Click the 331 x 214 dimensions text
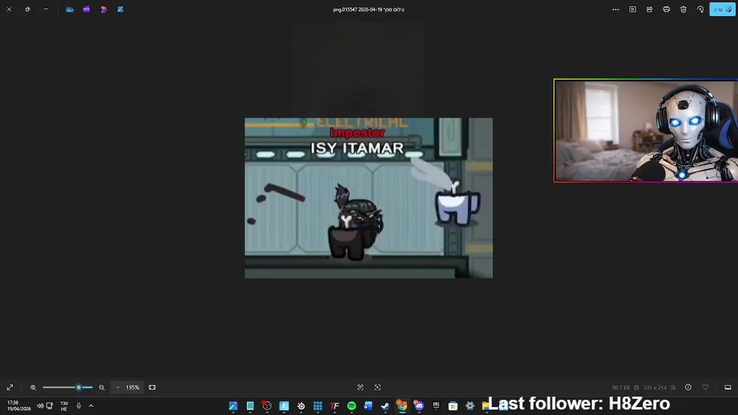 tap(655, 387)
